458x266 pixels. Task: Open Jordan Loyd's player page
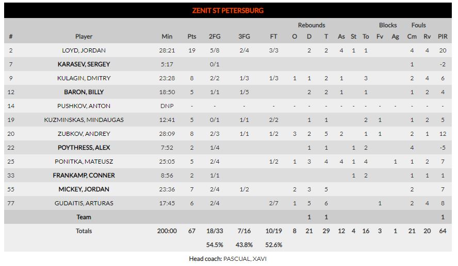point(84,50)
